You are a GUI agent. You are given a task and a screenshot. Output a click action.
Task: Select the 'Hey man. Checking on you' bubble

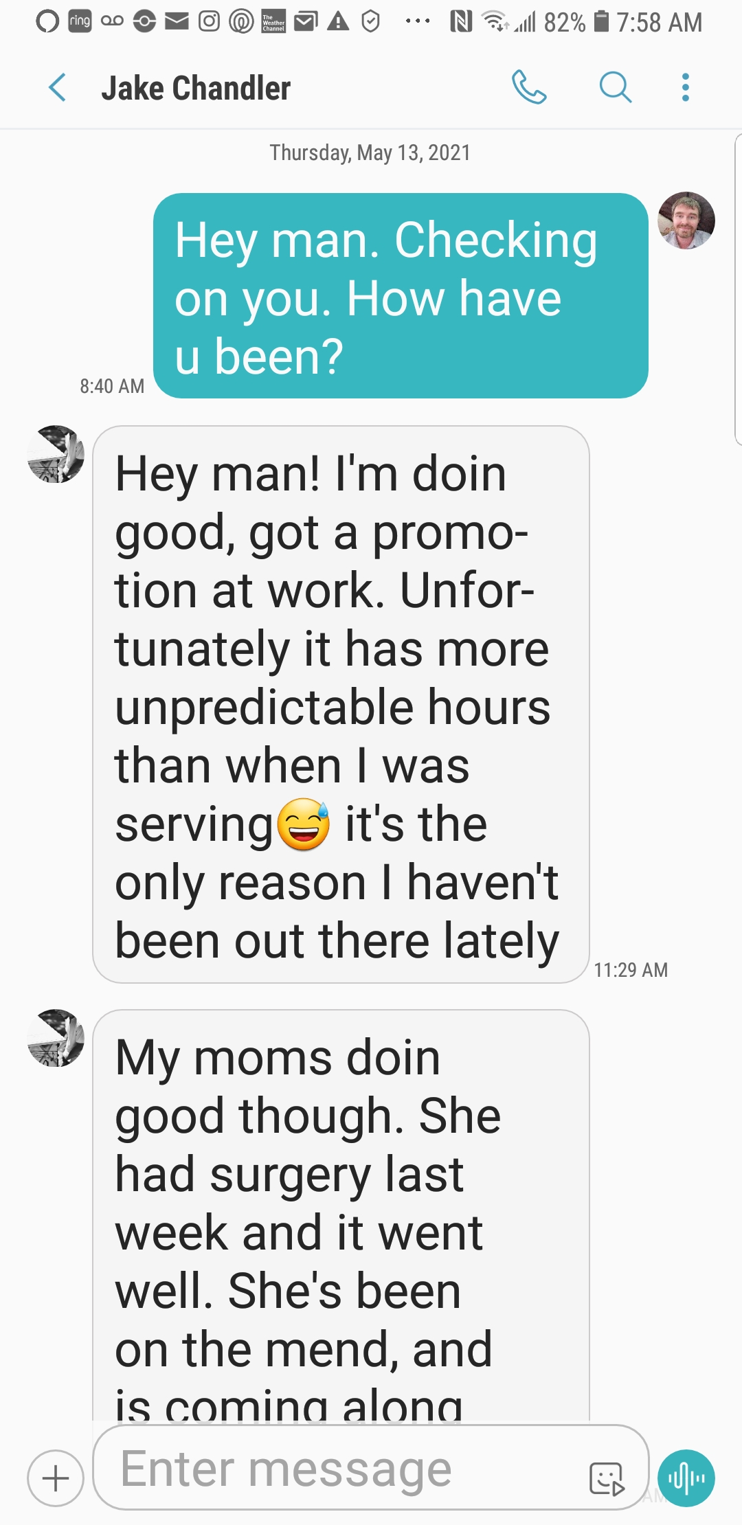(401, 295)
